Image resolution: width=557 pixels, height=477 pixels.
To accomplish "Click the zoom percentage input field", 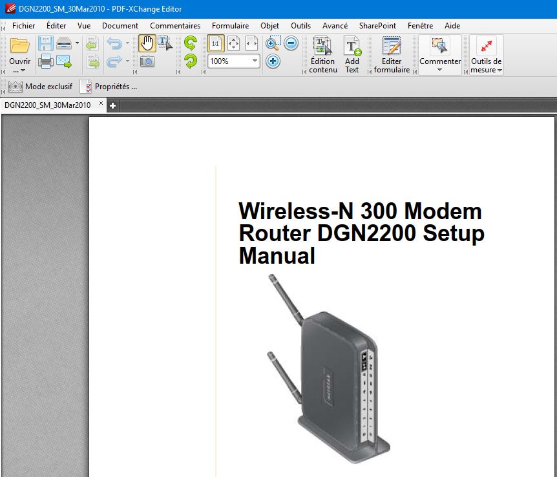I will (229, 61).
